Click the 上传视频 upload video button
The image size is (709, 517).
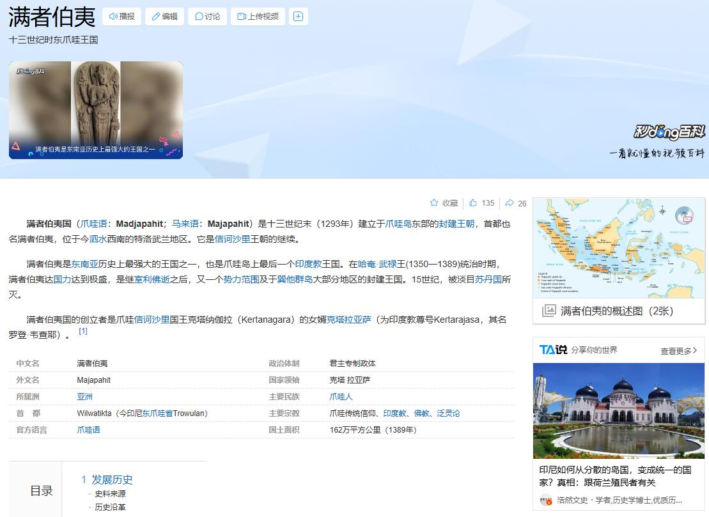[x=258, y=17]
